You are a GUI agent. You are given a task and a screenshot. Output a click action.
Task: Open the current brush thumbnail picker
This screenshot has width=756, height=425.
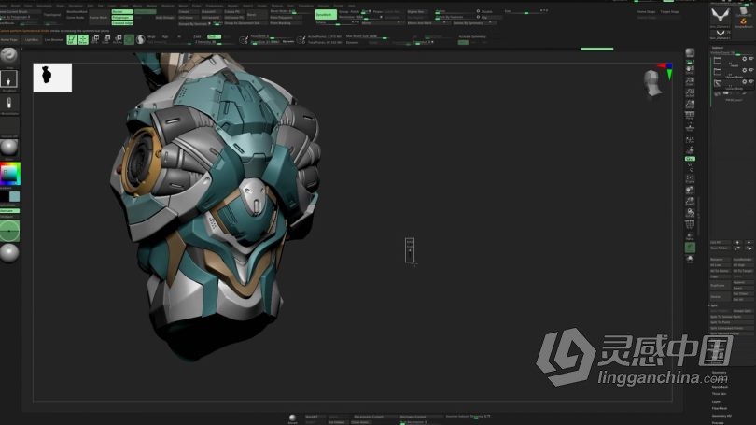(8, 56)
